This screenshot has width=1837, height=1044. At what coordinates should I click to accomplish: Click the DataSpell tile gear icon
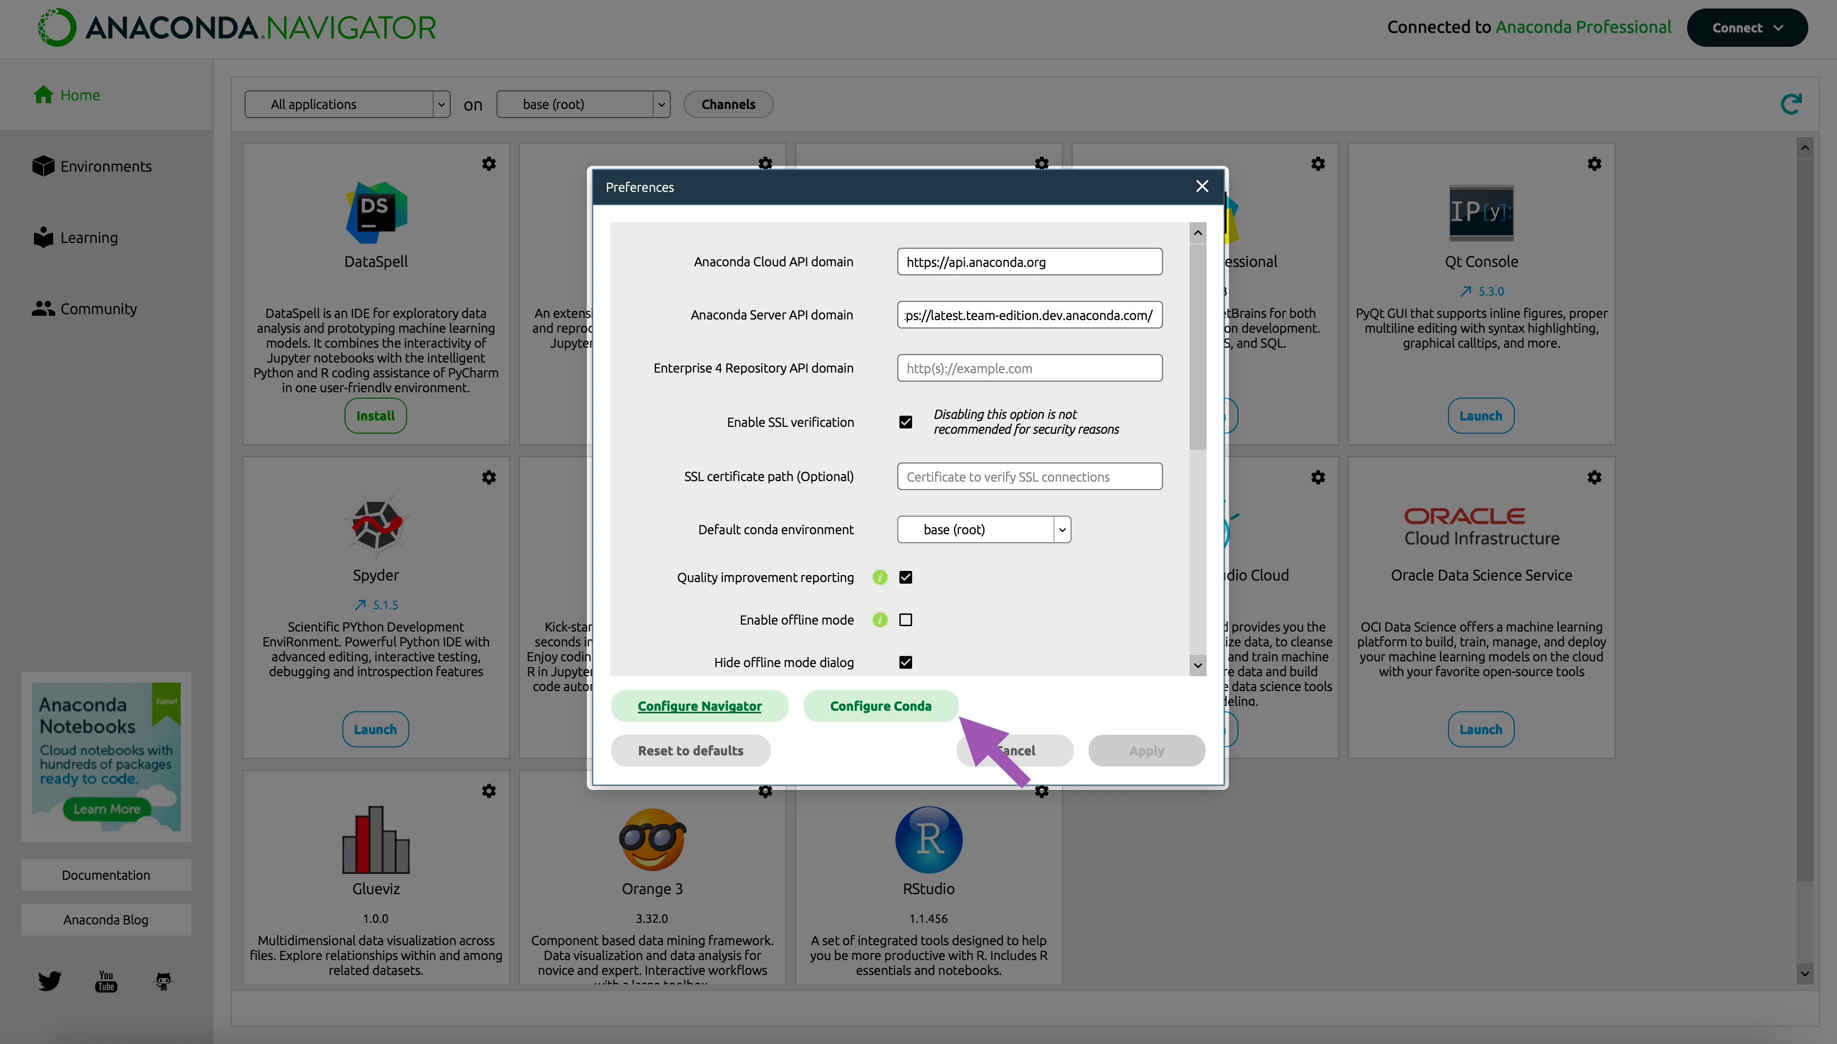click(489, 164)
